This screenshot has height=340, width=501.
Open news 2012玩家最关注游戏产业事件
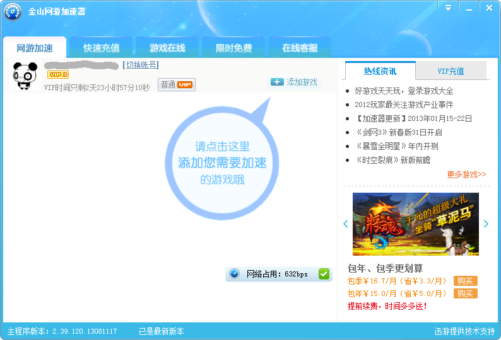404,105
